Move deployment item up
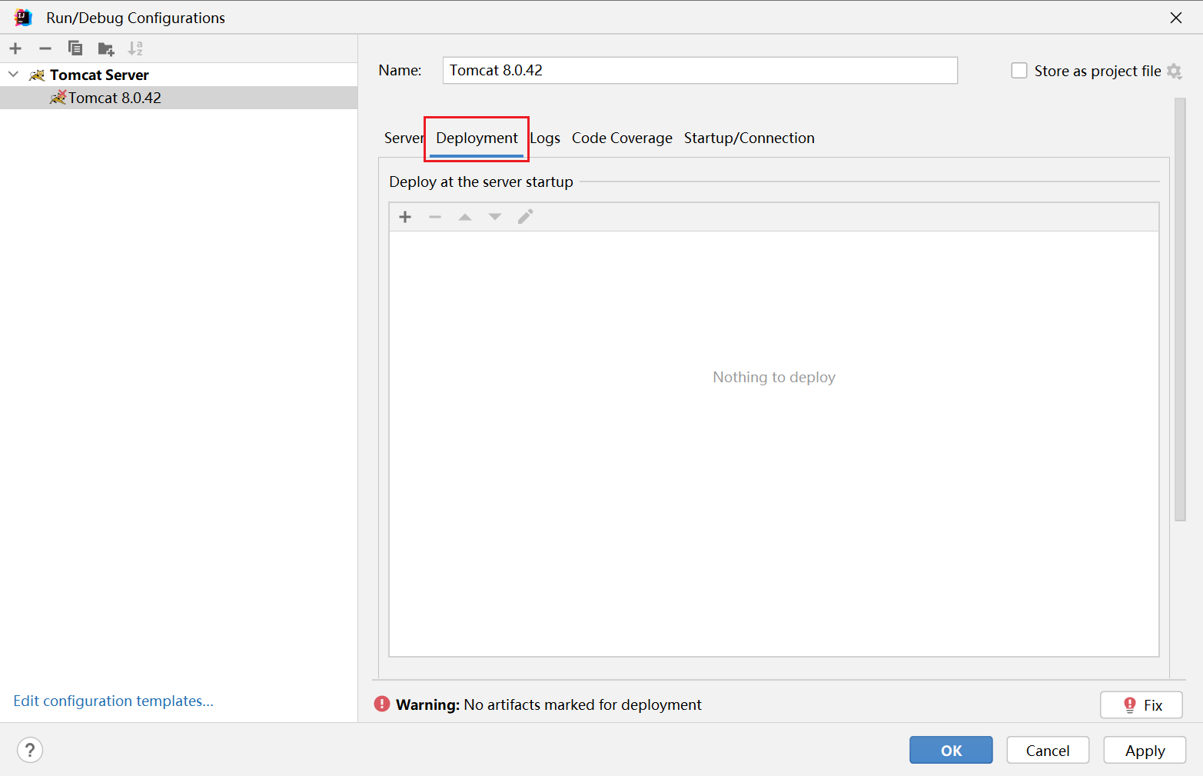This screenshot has width=1203, height=776. tap(465, 217)
